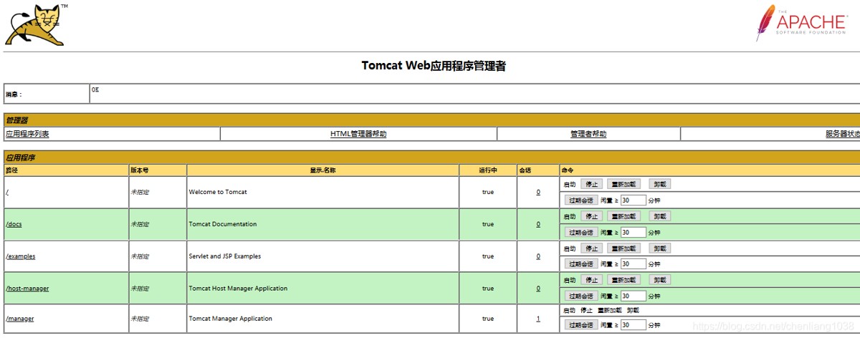
Task: Click session count 0 for /host-manager
Action: (x=538, y=289)
